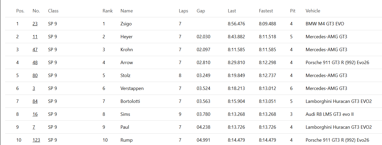Open car number 23 link

point(35,24)
